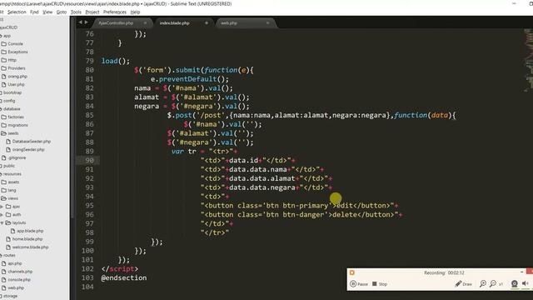This screenshot has width=533, height=300.
Task: Toggle the webcam in recorder toolbar
Action: (515, 283)
